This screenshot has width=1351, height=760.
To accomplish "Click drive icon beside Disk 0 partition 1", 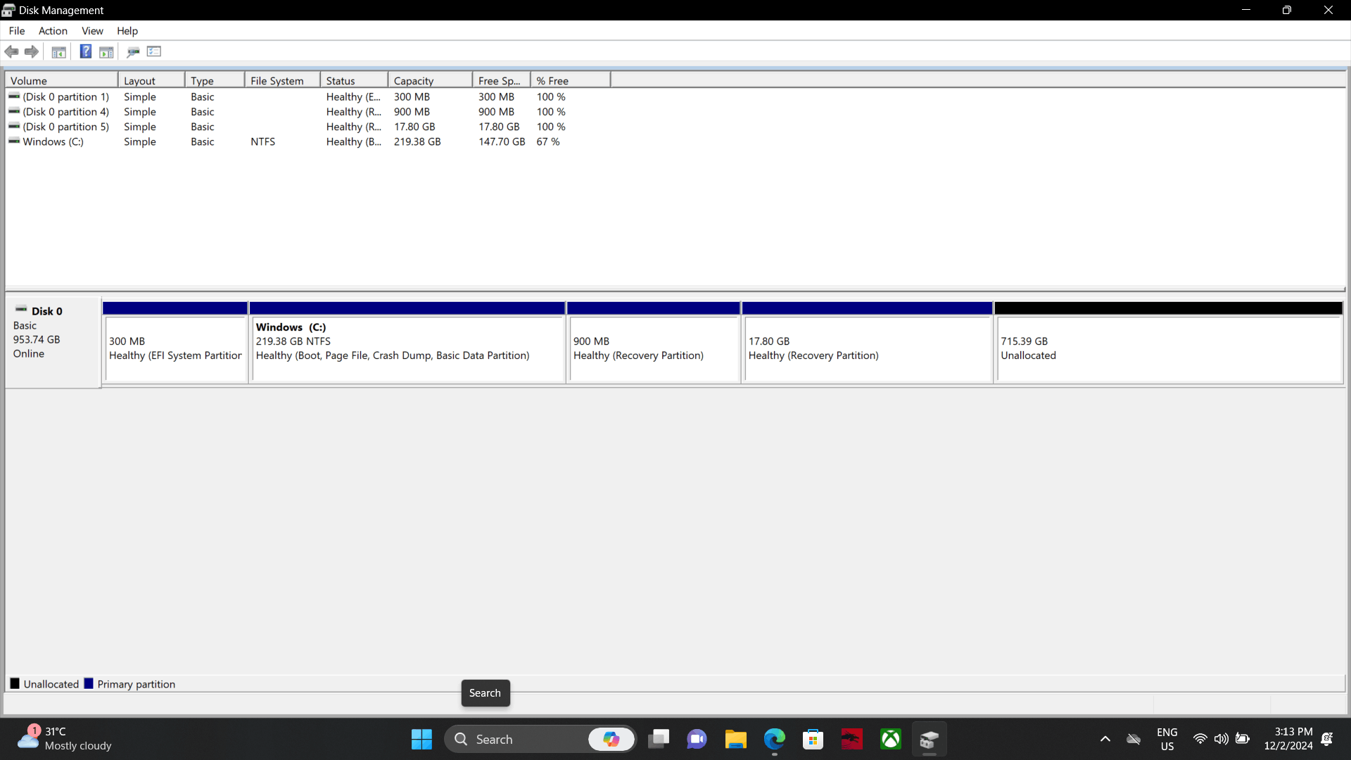I will click(x=14, y=96).
